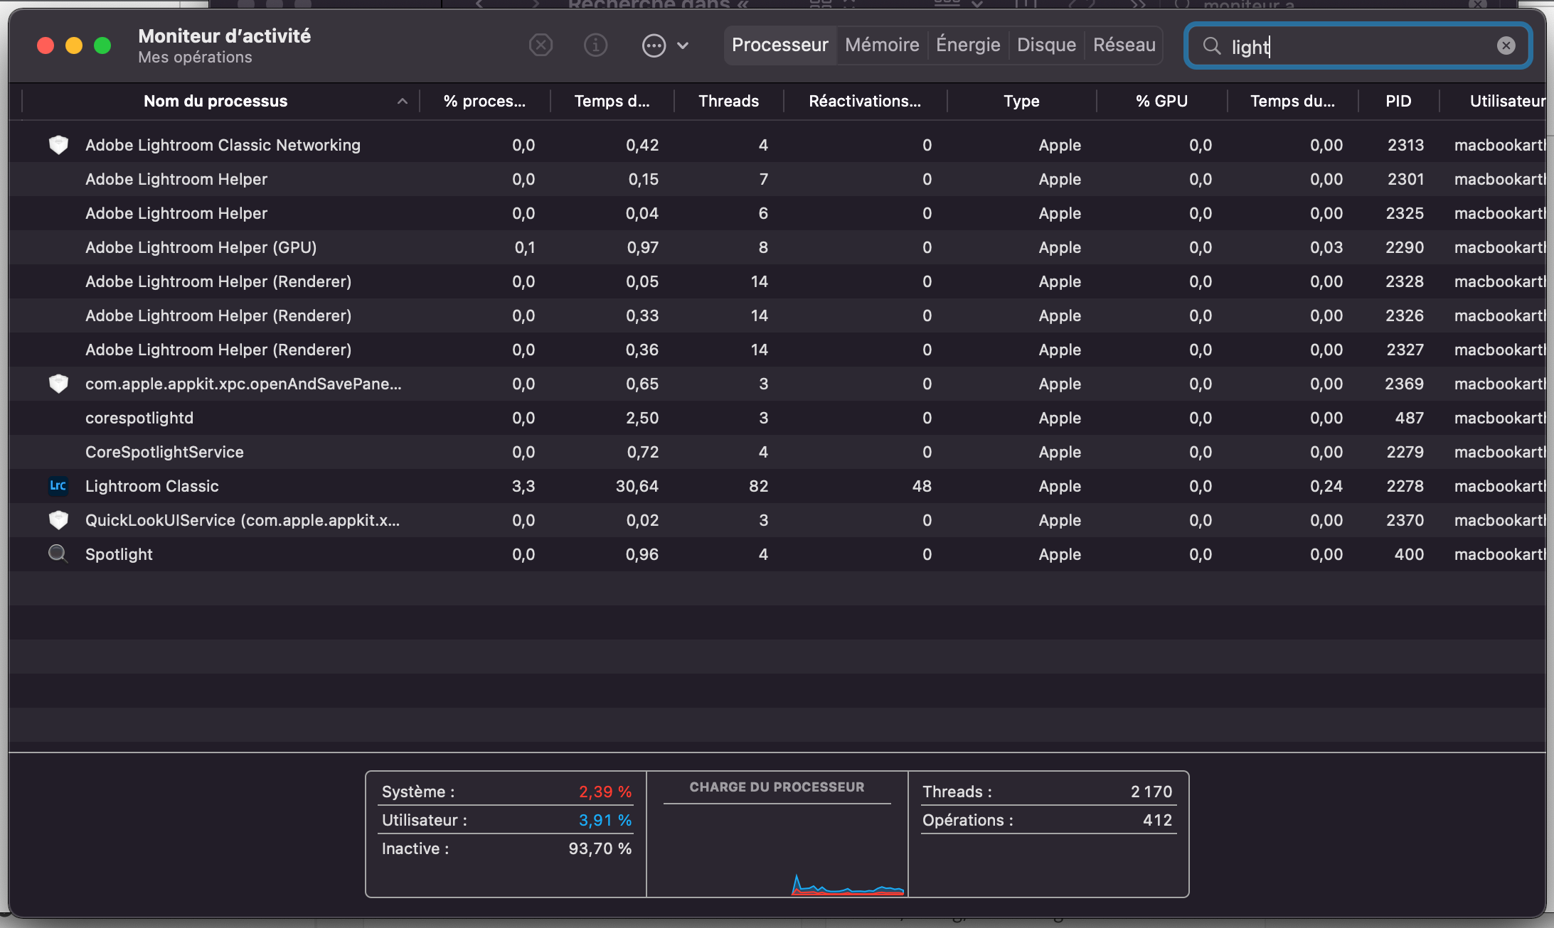Click the Lrc icon of Lightroom Classic
Screen dimensions: 1554x928
click(x=58, y=486)
